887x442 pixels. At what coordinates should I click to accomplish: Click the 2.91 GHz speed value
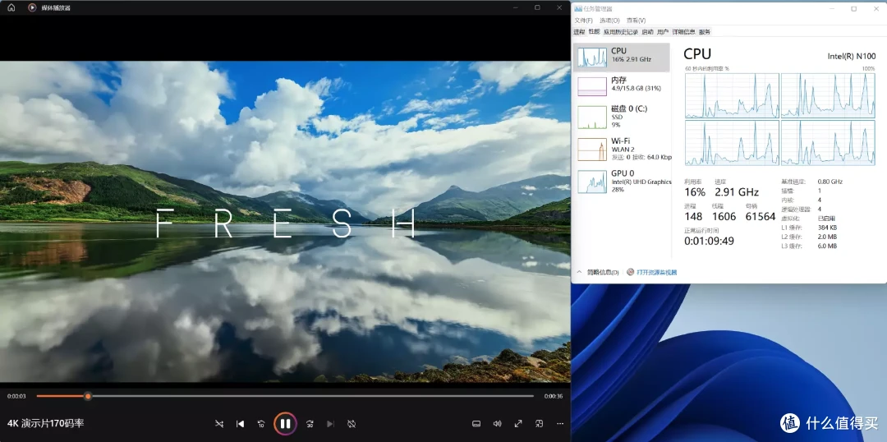click(737, 192)
